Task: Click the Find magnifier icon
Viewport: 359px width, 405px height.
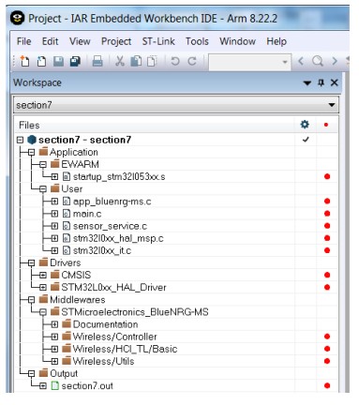Action: pos(318,61)
